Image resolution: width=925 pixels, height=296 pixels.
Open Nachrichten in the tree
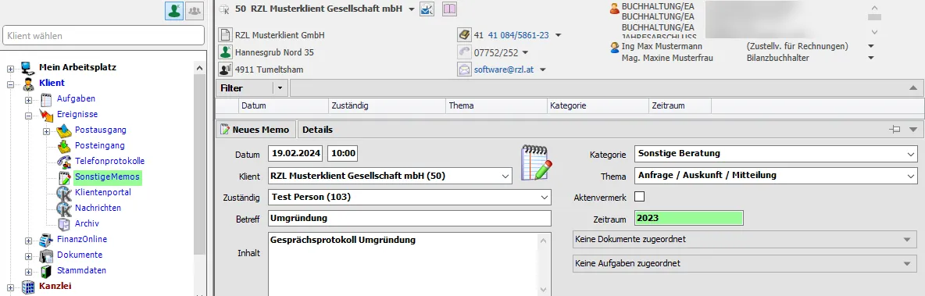click(98, 208)
